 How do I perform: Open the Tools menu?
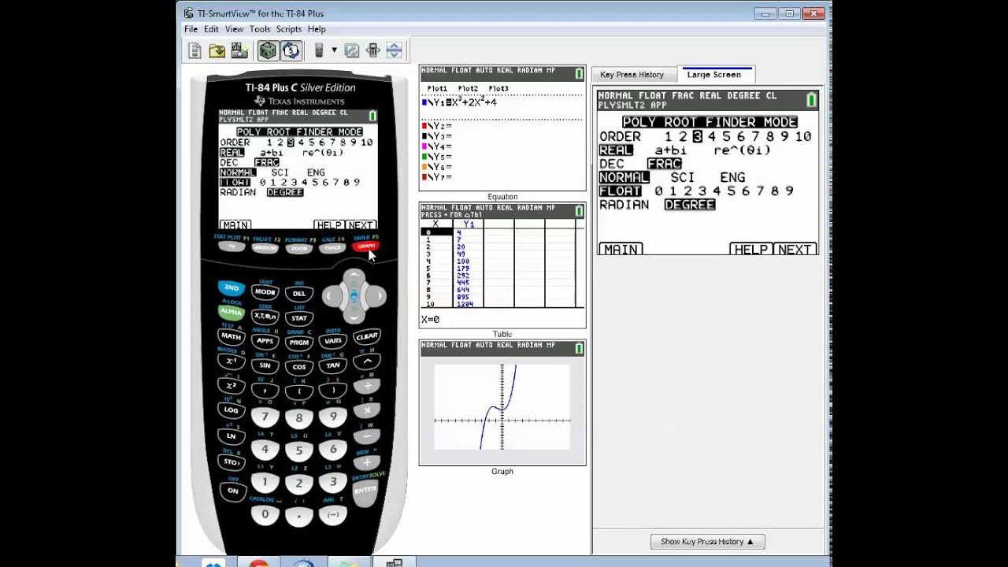coord(260,29)
